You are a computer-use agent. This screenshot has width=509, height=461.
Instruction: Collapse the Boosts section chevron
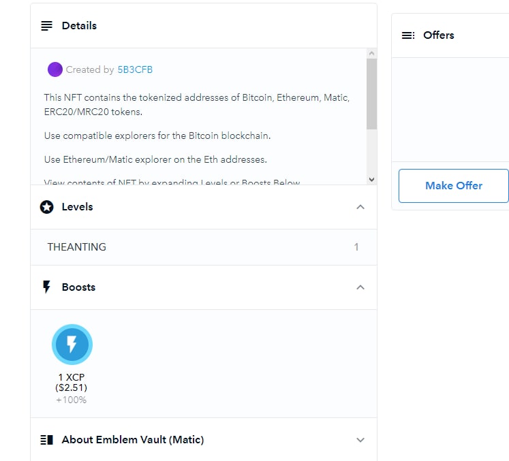(360, 287)
